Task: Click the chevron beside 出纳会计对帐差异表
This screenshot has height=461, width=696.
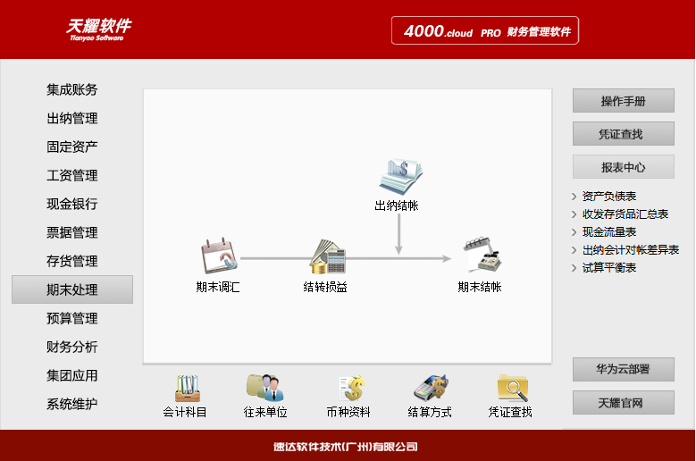Action: [x=574, y=250]
